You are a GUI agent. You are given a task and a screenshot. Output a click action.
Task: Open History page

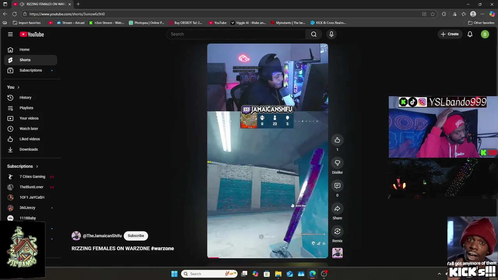(x=30, y=98)
